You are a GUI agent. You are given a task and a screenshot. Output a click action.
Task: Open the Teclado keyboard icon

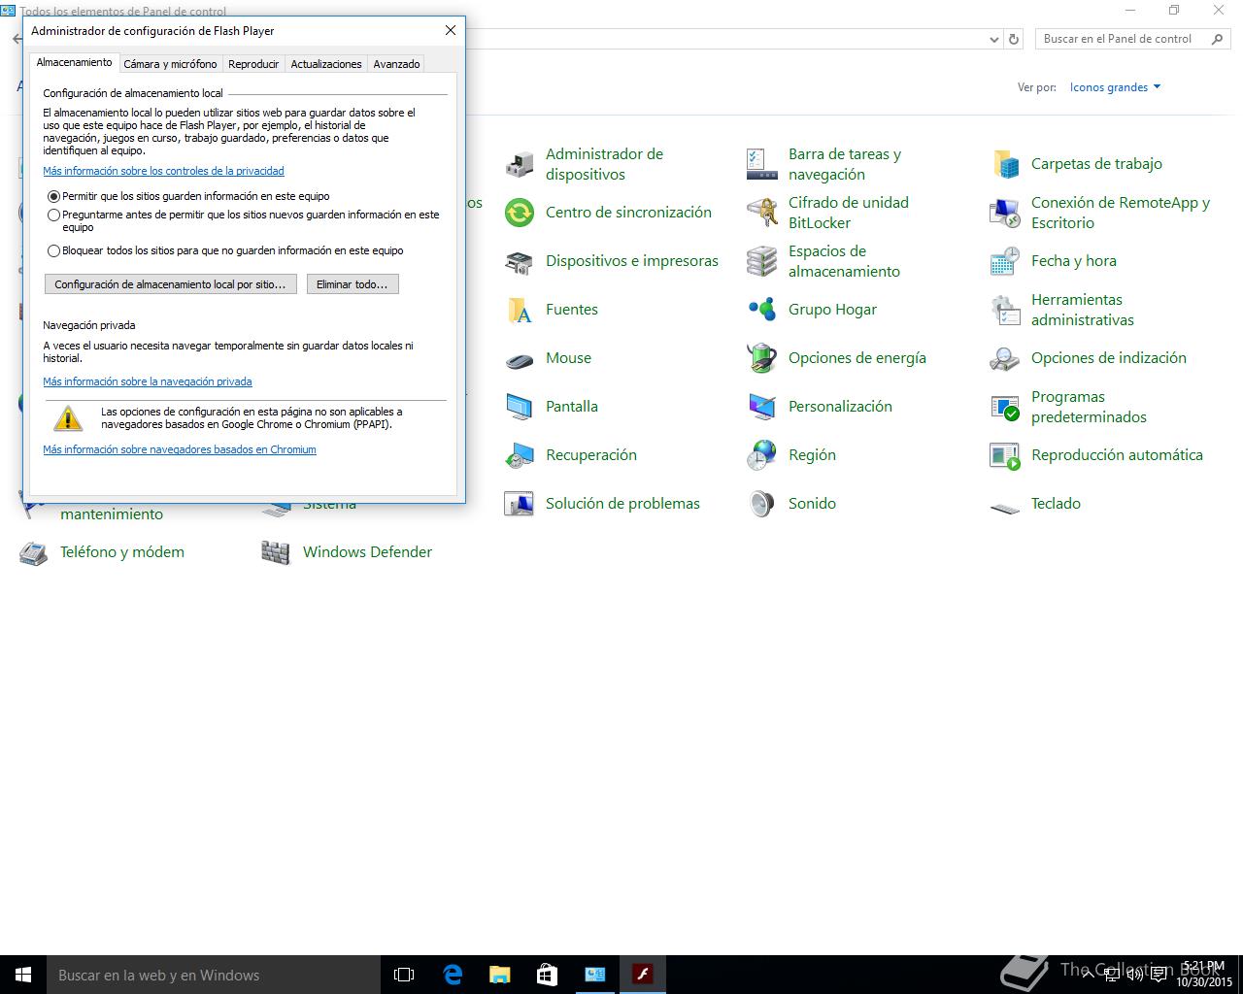pyautogui.click(x=1005, y=506)
